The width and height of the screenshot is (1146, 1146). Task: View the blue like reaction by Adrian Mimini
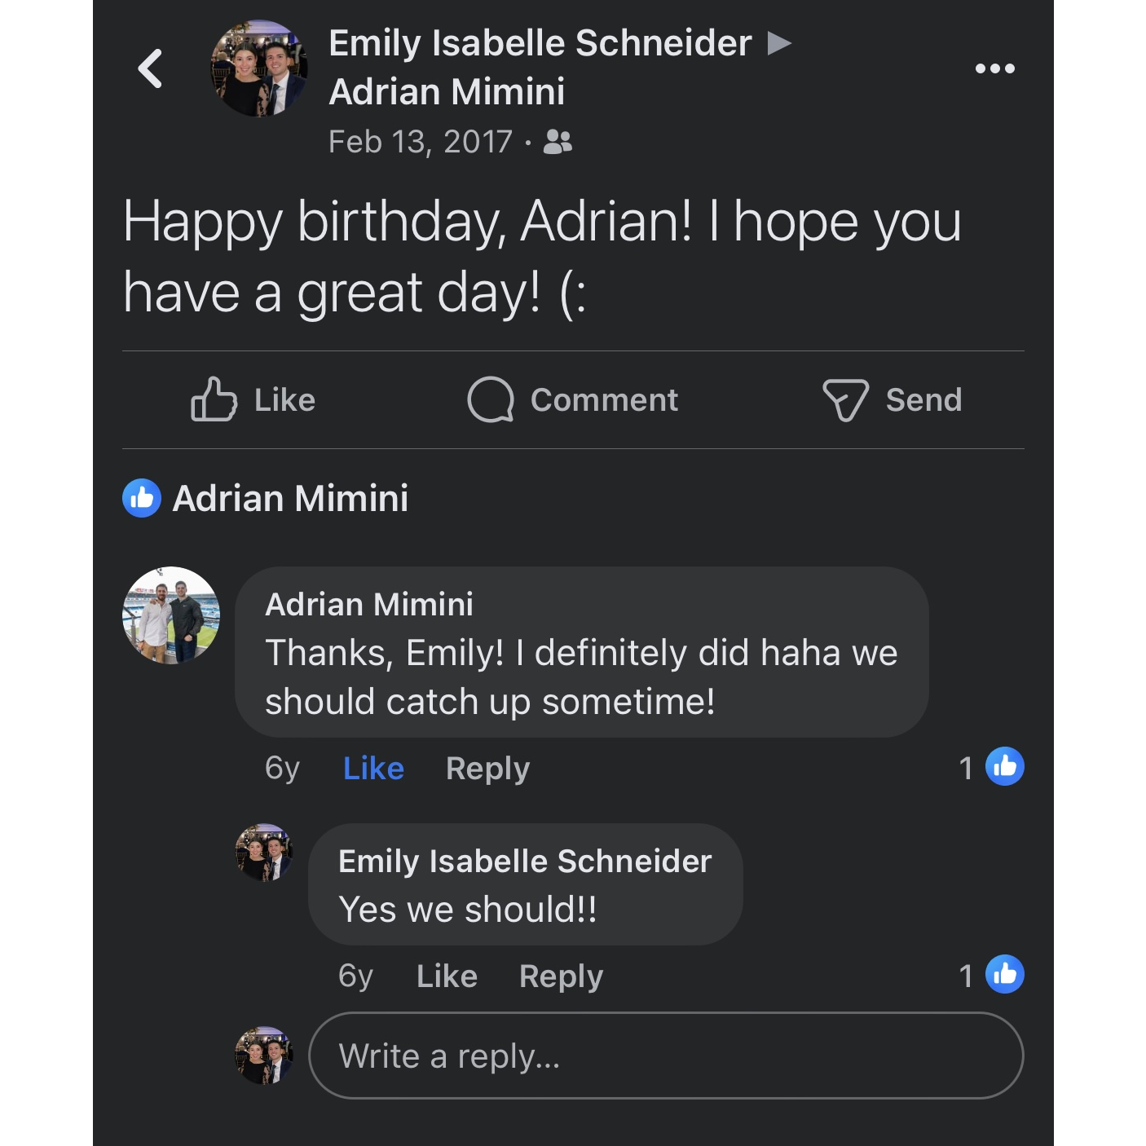click(x=142, y=498)
